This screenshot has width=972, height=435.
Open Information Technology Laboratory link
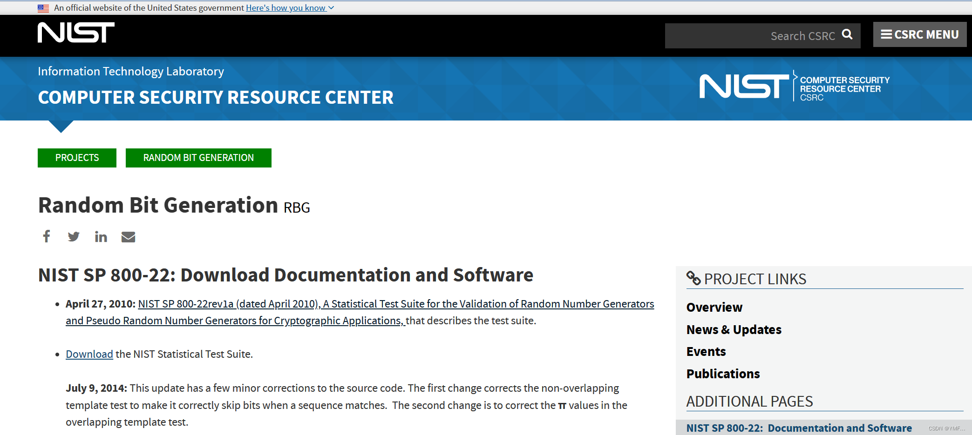click(x=131, y=71)
